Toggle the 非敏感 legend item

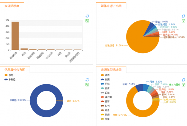pyautogui.click(x=12, y=79)
